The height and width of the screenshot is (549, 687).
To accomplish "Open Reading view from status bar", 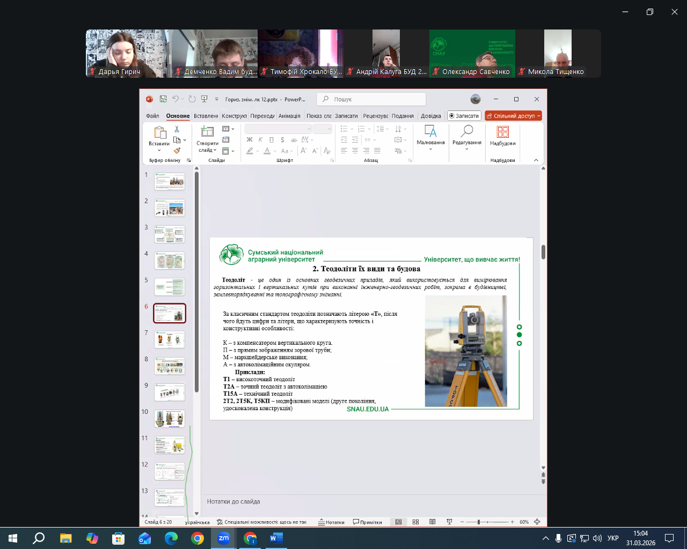I will 432,522.
